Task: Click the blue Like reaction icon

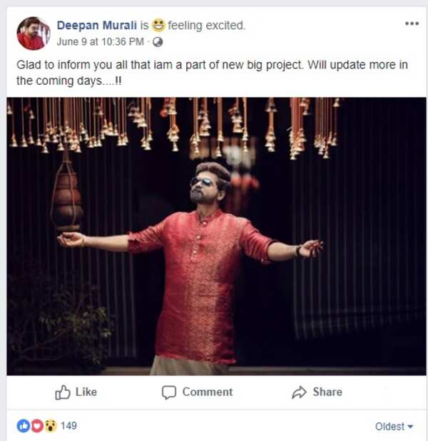Action: [24, 426]
